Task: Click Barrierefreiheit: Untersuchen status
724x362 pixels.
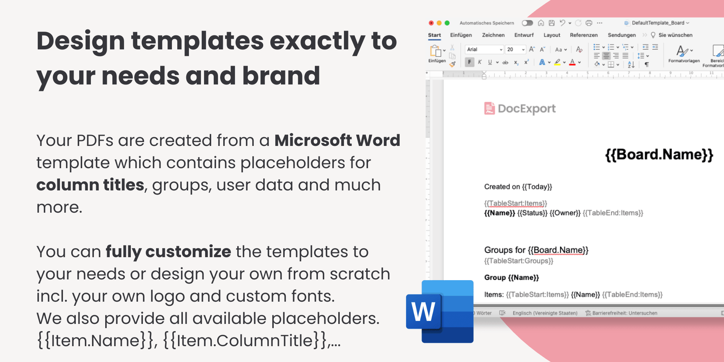Action: [621, 313]
